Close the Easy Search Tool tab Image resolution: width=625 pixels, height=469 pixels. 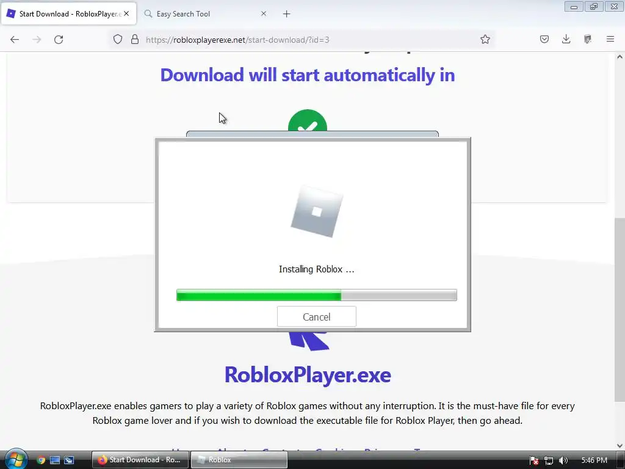[264, 13]
